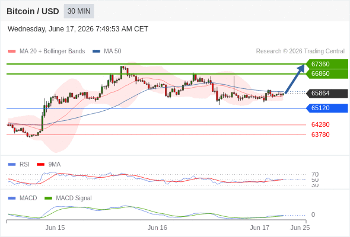Click the pink MA 20 legend swatch
Viewport: 350px width, 237px height.
tap(12, 52)
